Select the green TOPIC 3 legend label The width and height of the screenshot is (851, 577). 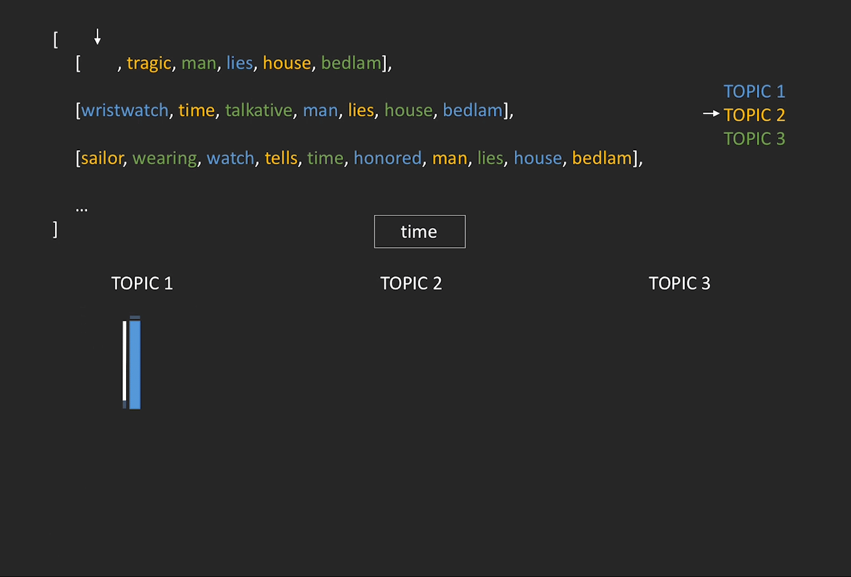point(754,139)
